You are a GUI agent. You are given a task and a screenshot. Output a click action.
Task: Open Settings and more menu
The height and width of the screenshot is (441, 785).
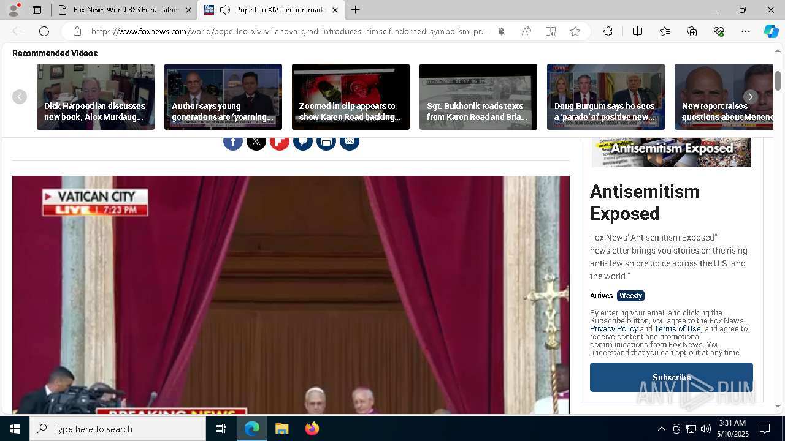click(746, 31)
